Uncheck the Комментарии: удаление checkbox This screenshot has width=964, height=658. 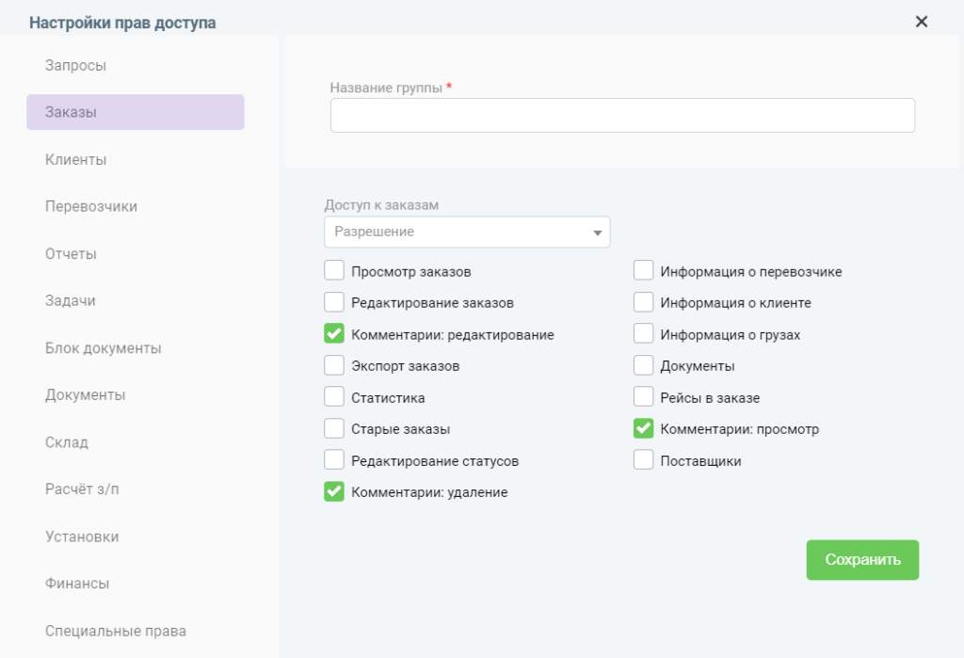pos(334,491)
